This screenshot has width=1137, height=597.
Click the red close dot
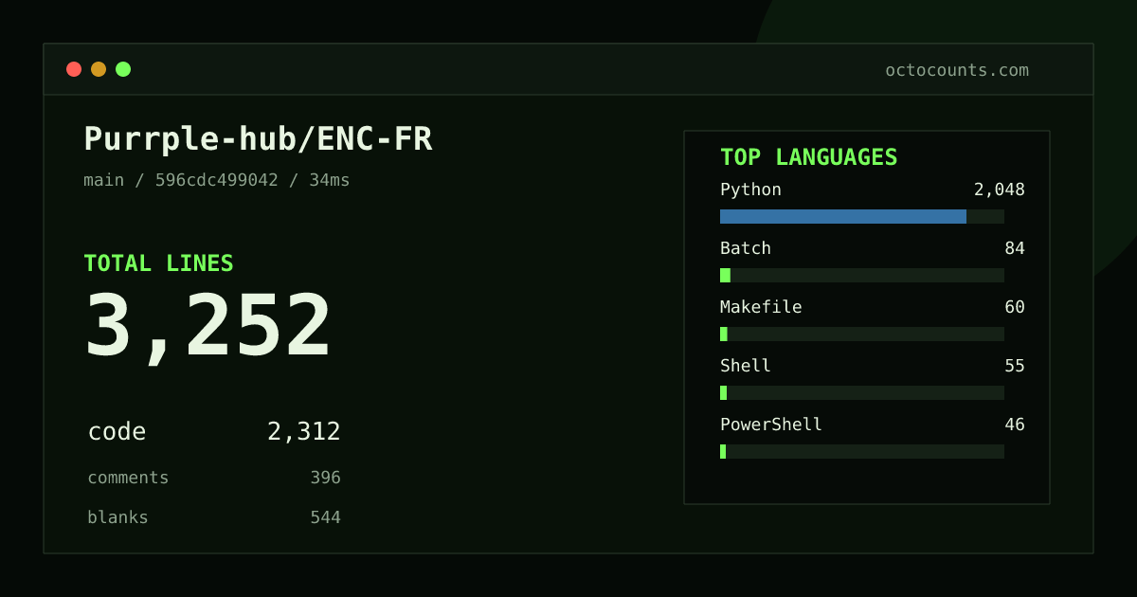click(x=74, y=69)
